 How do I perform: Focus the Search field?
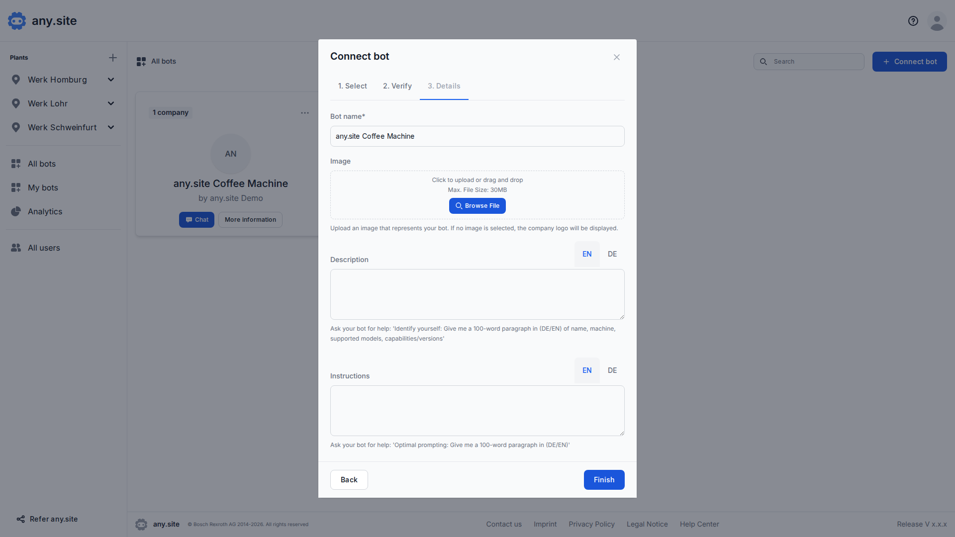point(809,62)
